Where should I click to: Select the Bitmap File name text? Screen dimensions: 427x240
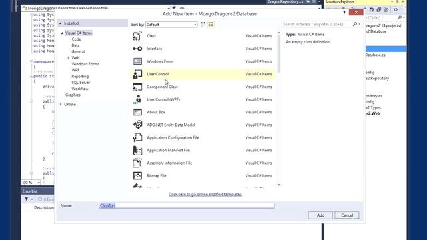tap(157, 176)
